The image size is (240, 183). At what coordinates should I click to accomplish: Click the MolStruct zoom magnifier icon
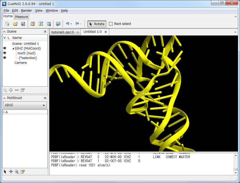tap(17, 172)
